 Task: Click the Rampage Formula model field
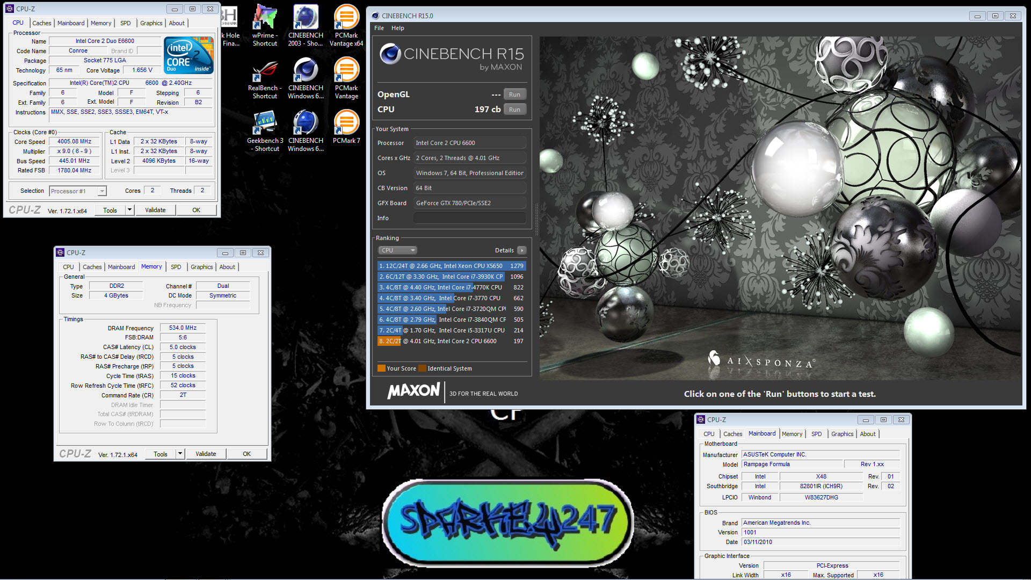[791, 465]
